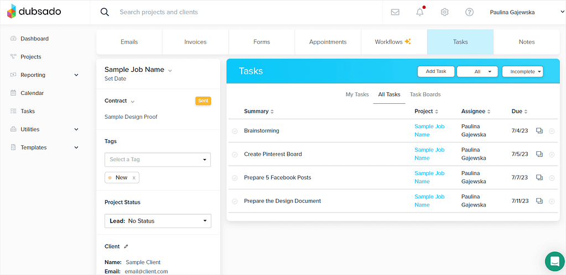Open the notifications bell icon
The height and width of the screenshot is (275, 566).
click(420, 12)
